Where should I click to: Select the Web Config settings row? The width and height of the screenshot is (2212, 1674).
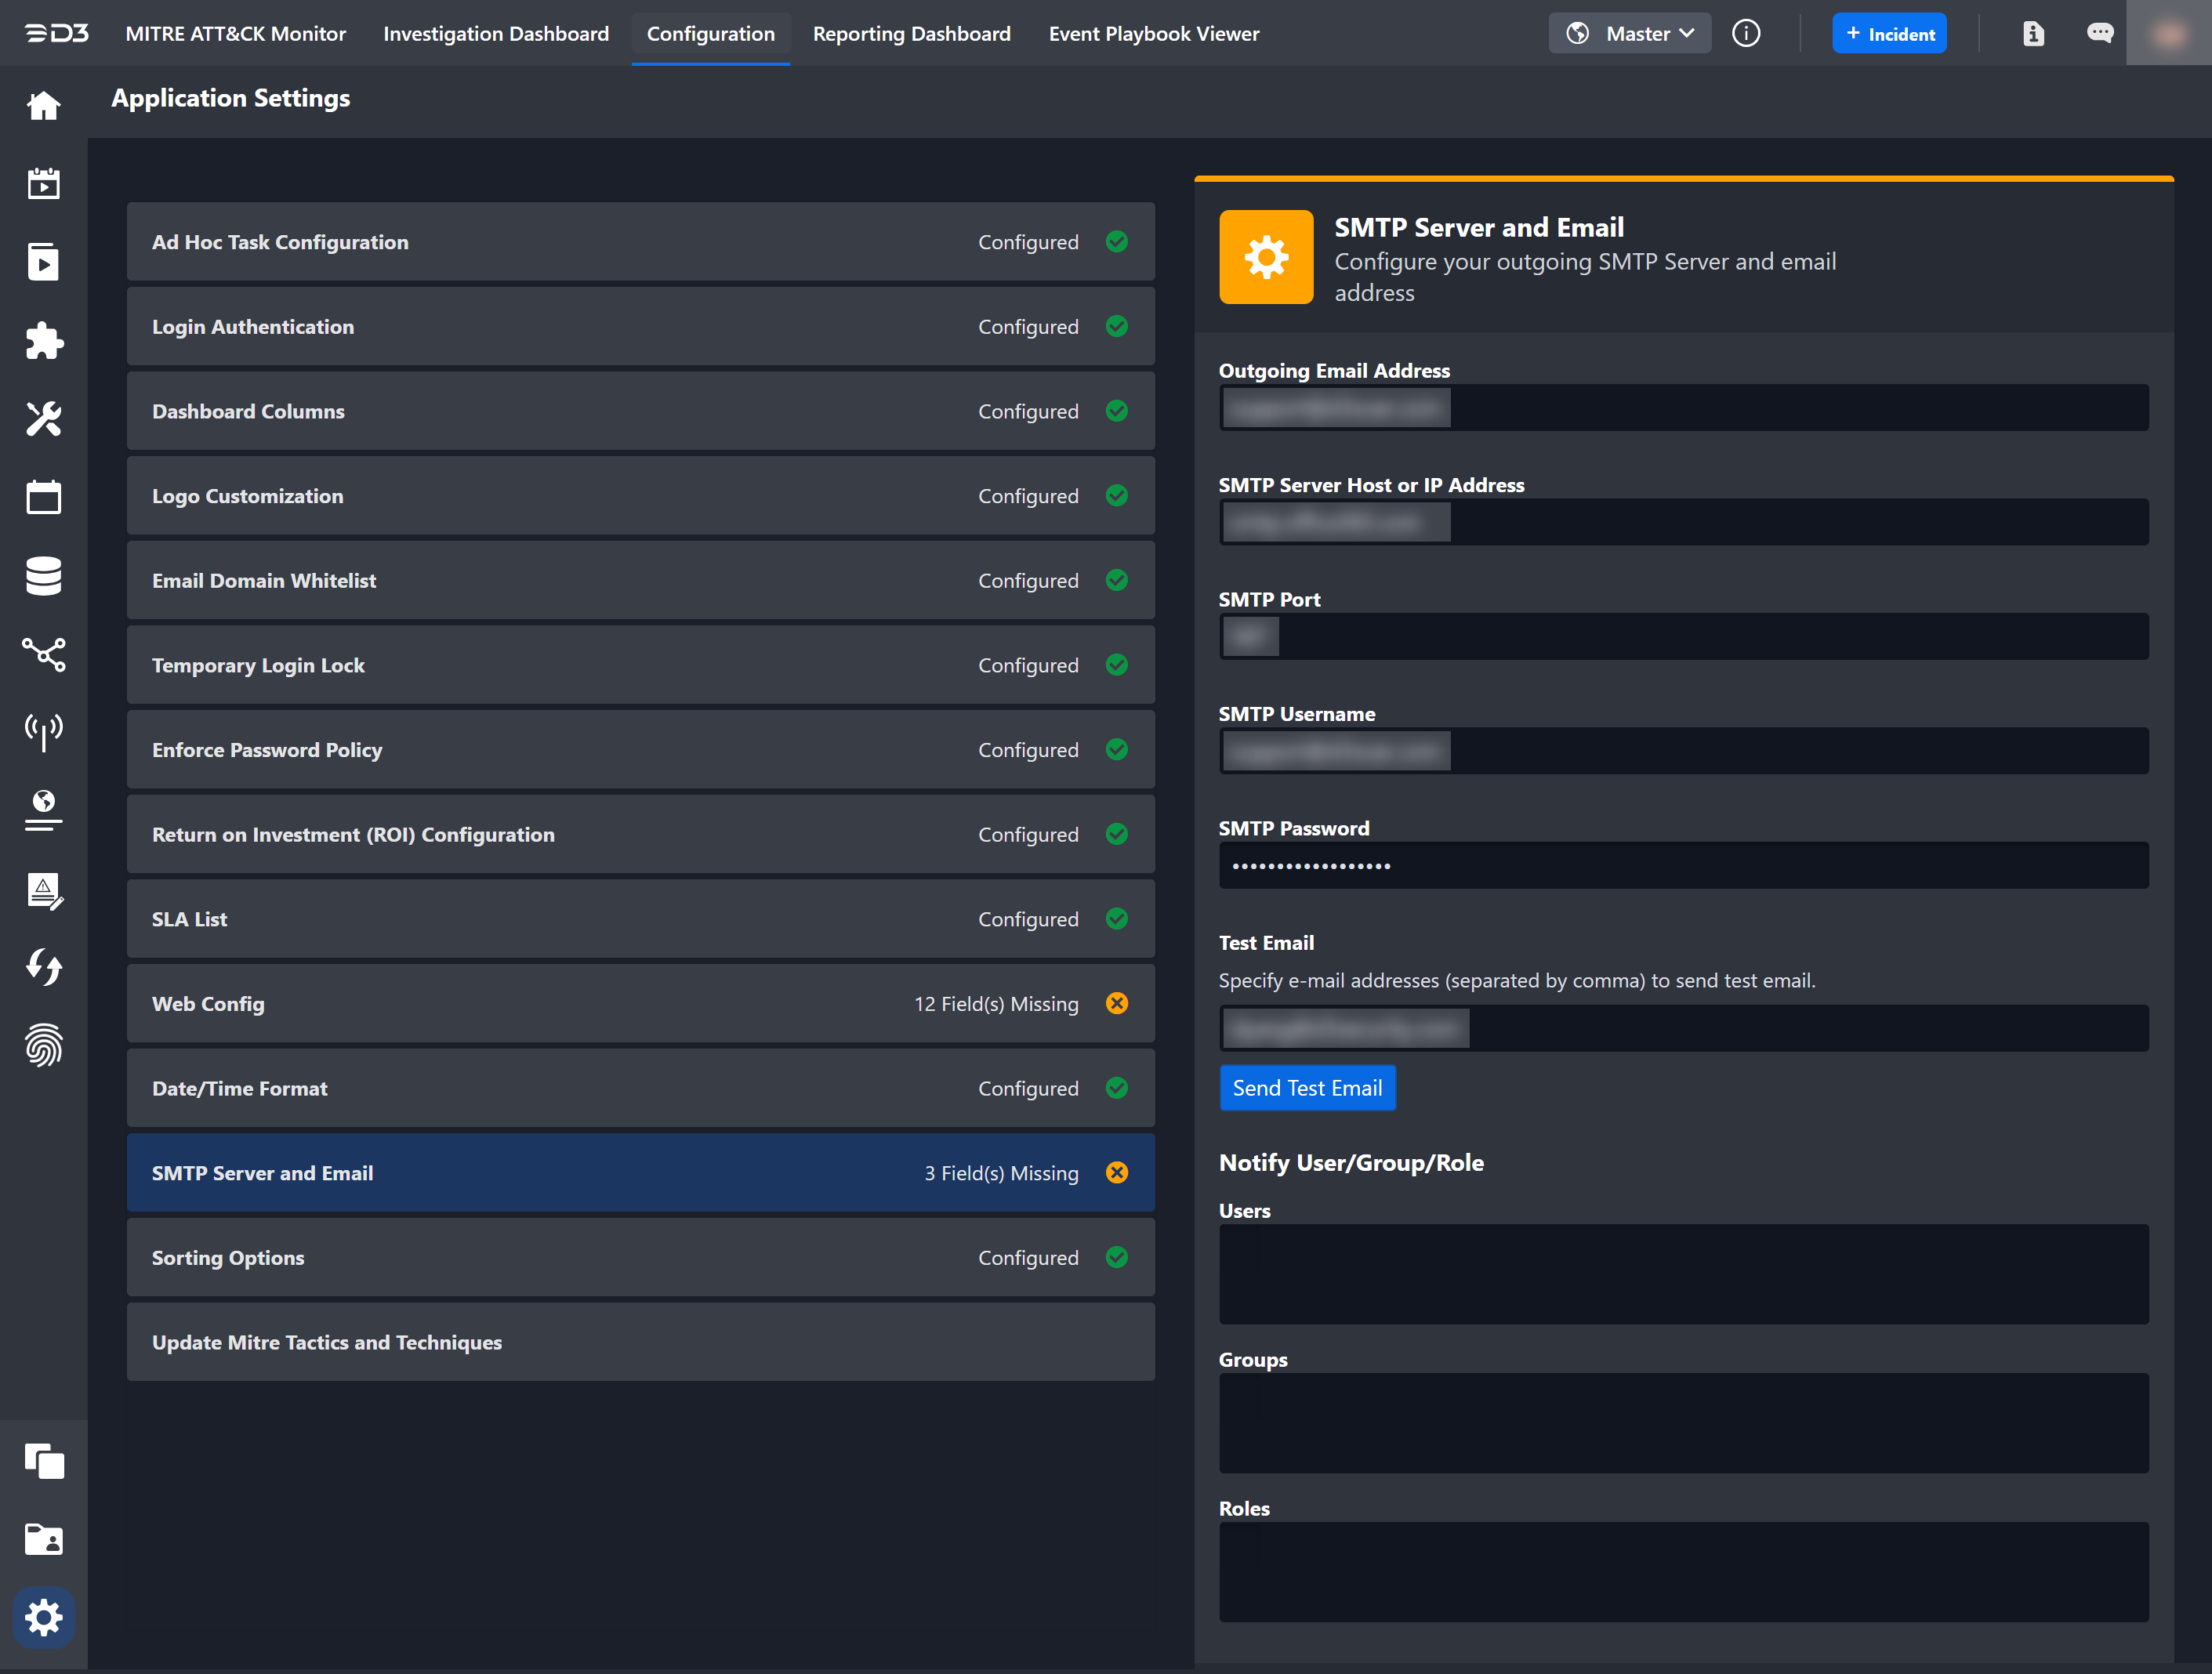tap(640, 1003)
